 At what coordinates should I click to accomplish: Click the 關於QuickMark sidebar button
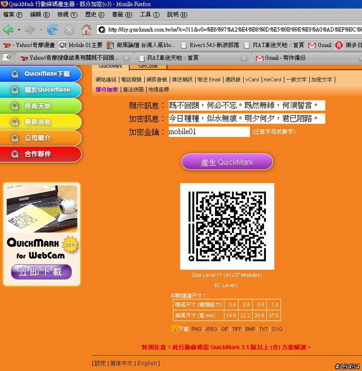pyautogui.click(x=41, y=90)
